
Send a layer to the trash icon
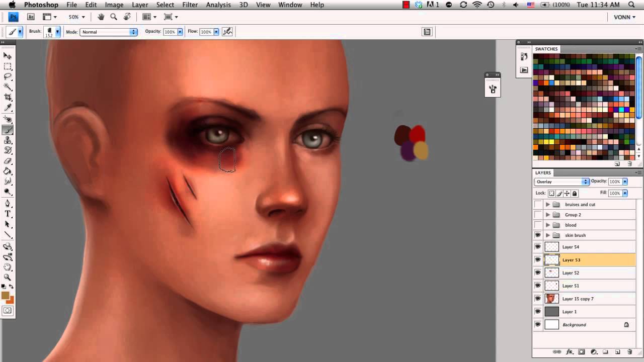point(629,351)
